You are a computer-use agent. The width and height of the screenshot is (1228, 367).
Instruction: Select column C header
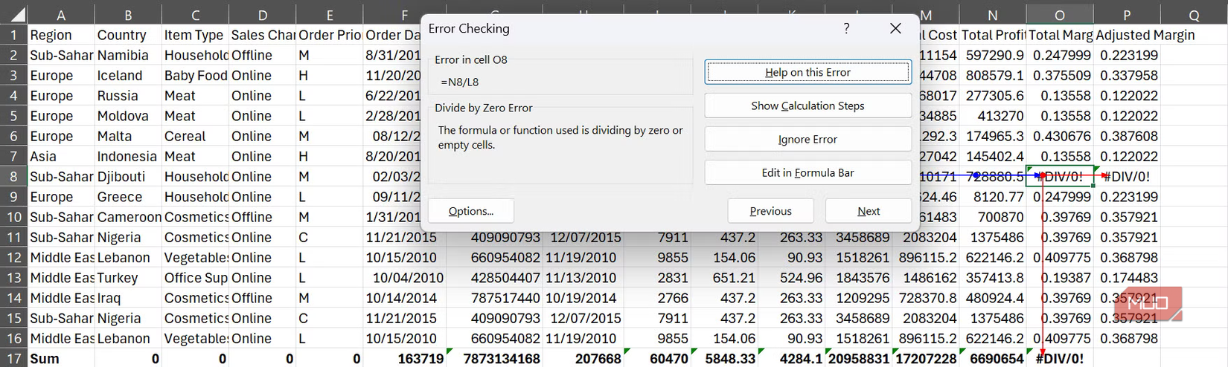pos(195,15)
